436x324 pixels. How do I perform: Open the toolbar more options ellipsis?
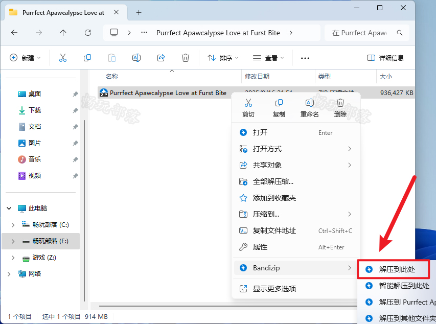[305, 58]
